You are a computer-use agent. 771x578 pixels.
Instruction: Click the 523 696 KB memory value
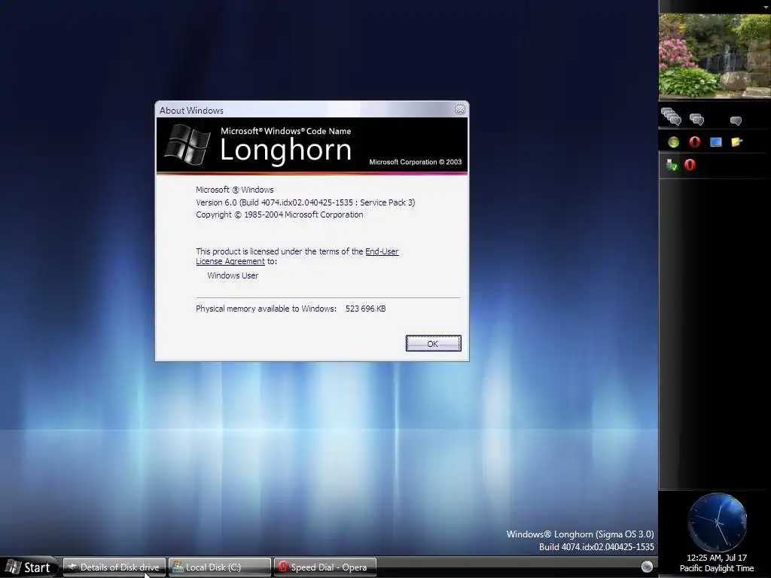365,309
